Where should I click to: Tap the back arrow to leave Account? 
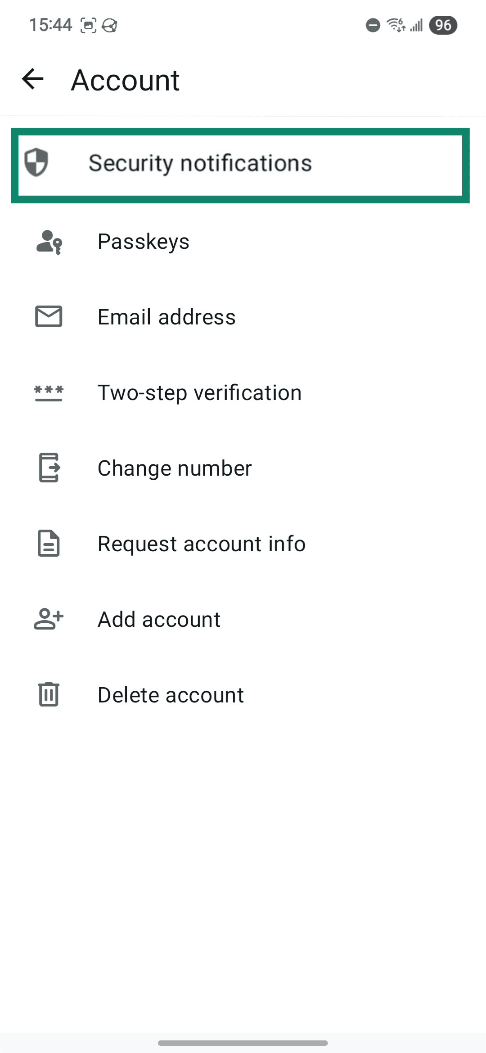[31, 80]
